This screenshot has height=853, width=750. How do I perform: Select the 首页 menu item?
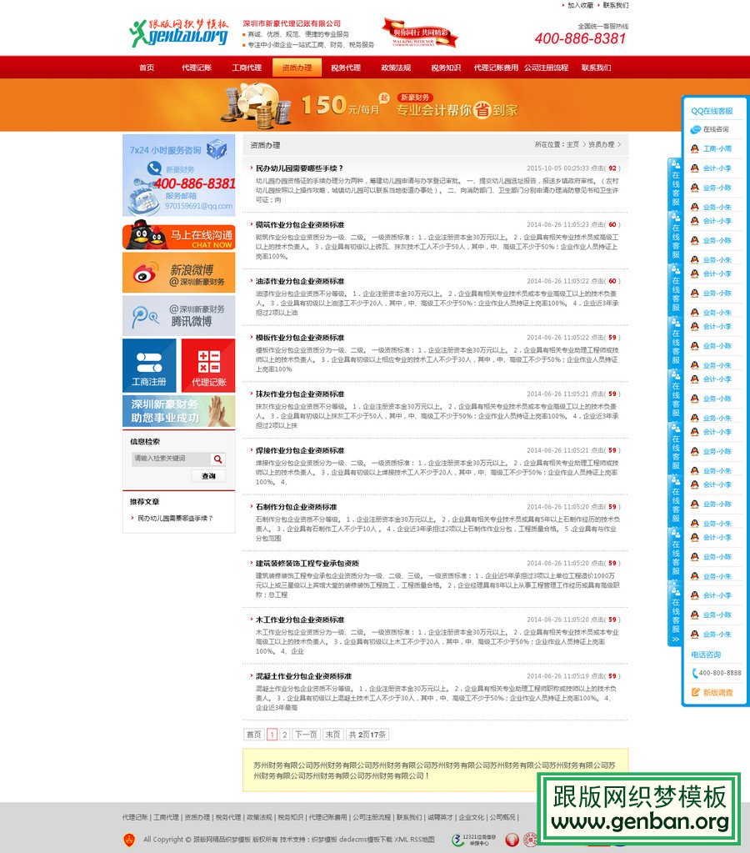(145, 68)
